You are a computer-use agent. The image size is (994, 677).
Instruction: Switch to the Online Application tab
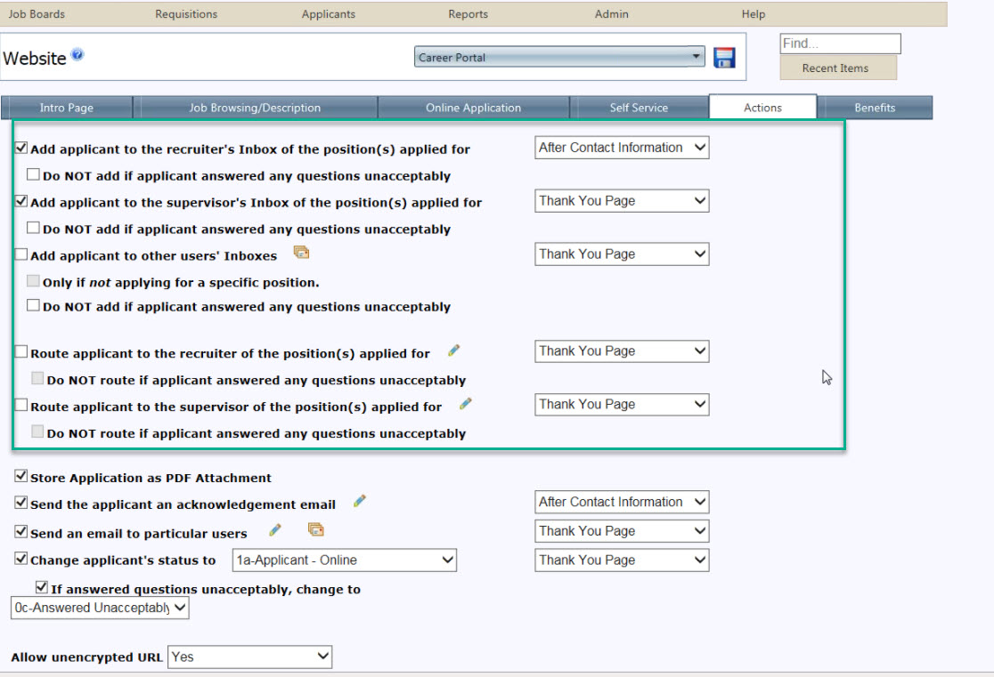coord(473,108)
